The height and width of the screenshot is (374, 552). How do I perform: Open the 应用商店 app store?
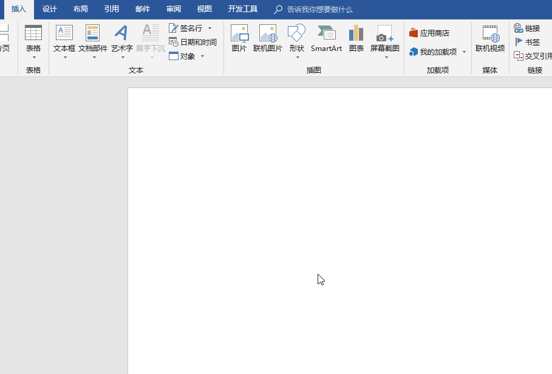(x=429, y=33)
